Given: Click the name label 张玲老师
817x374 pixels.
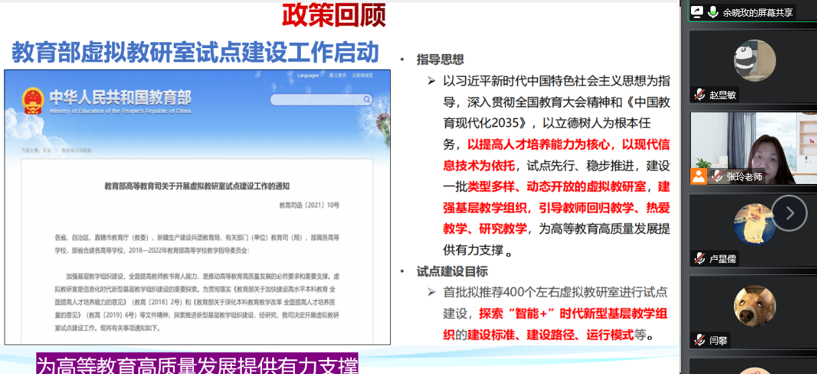Looking at the screenshot, I should pyautogui.click(x=744, y=177).
